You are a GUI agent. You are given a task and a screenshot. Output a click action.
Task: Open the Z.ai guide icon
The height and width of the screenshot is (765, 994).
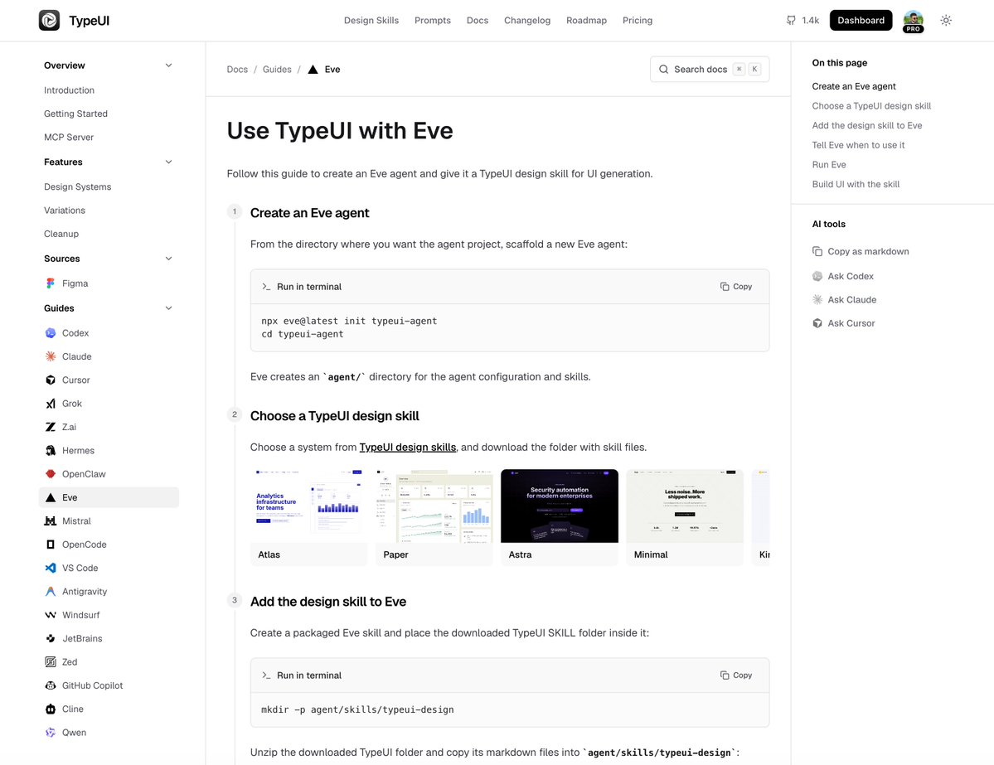(51, 427)
